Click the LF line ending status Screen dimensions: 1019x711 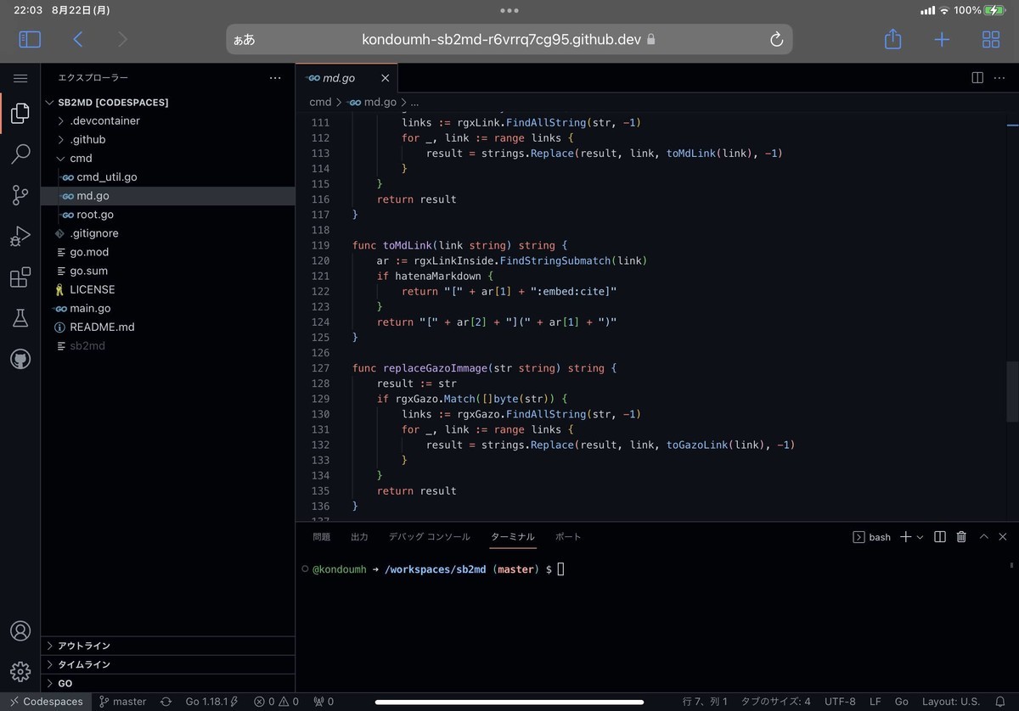pyautogui.click(x=875, y=702)
